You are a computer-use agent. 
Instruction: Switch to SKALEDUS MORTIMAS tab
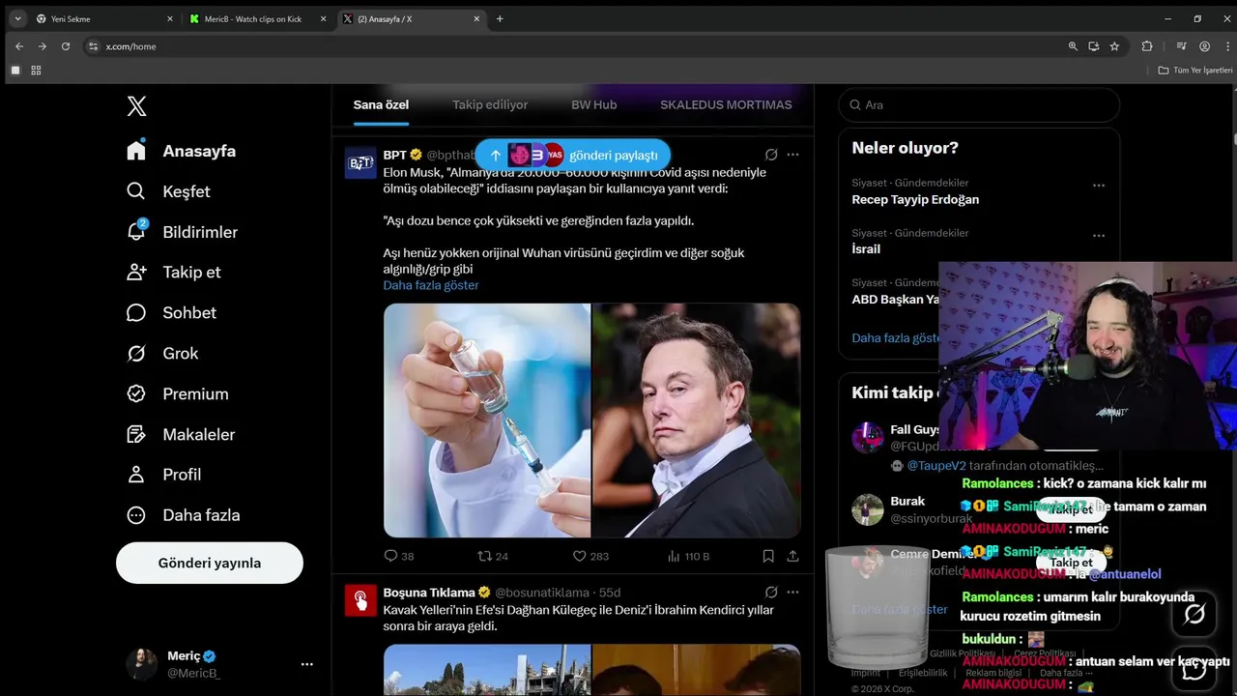click(x=726, y=104)
